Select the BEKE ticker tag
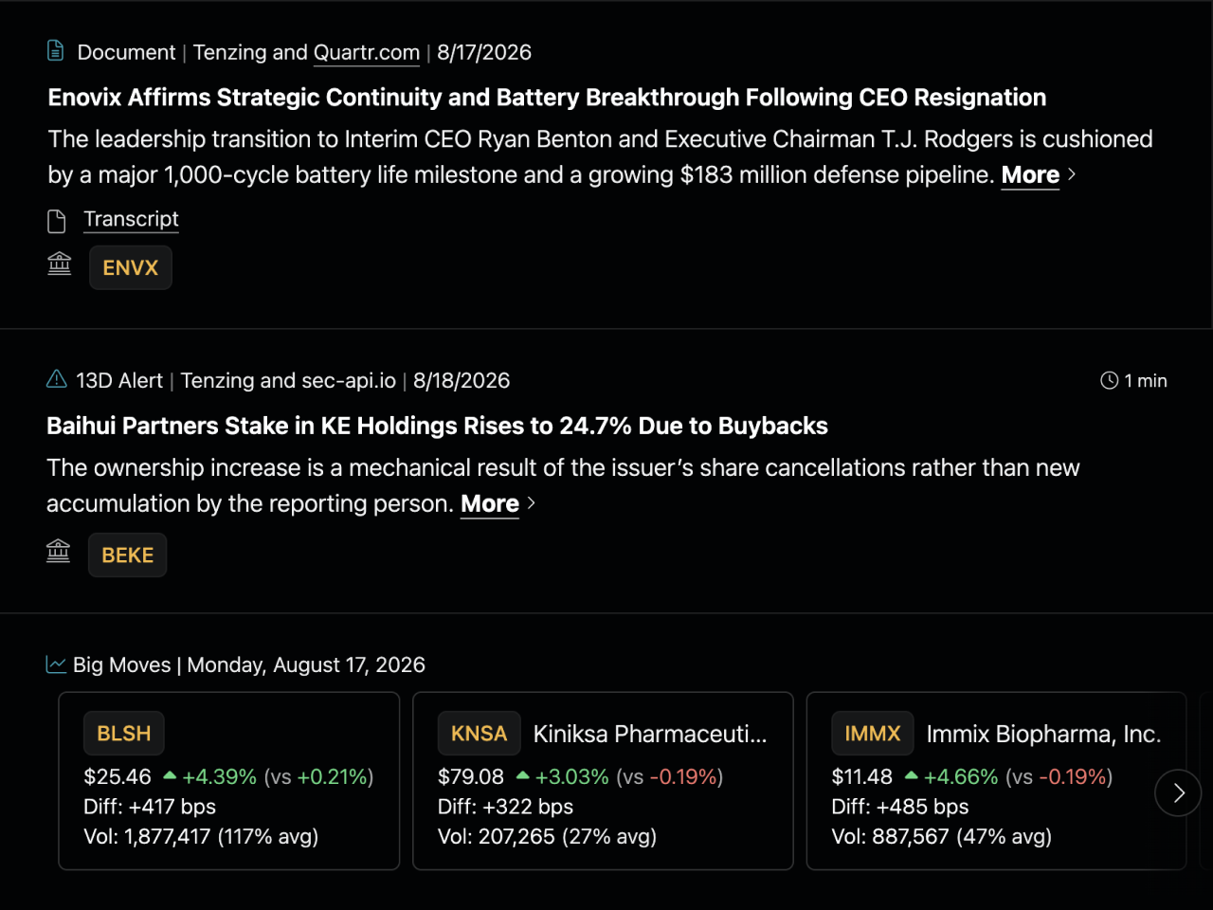The height and width of the screenshot is (910, 1213). tap(128, 555)
